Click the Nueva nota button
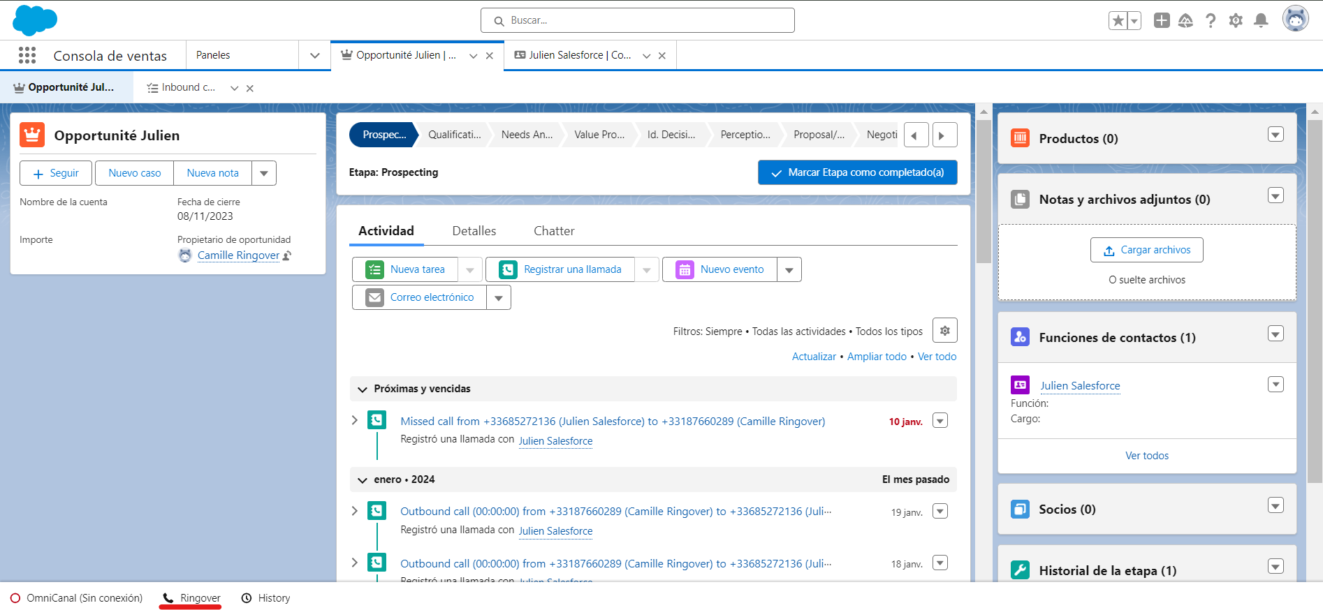 tap(212, 173)
